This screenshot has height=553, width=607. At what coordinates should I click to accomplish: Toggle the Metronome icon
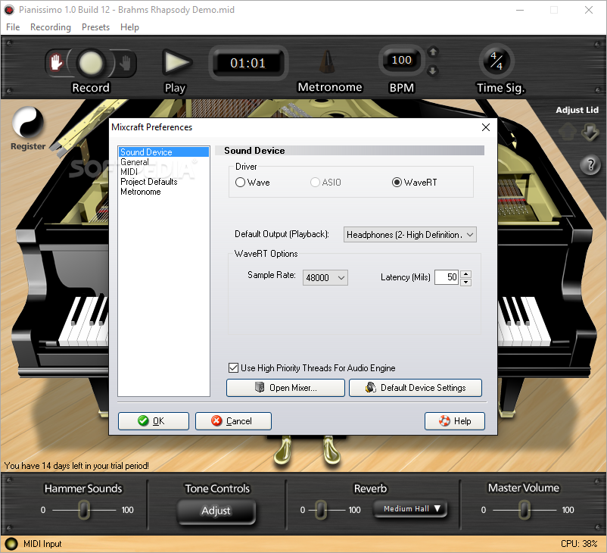point(328,62)
